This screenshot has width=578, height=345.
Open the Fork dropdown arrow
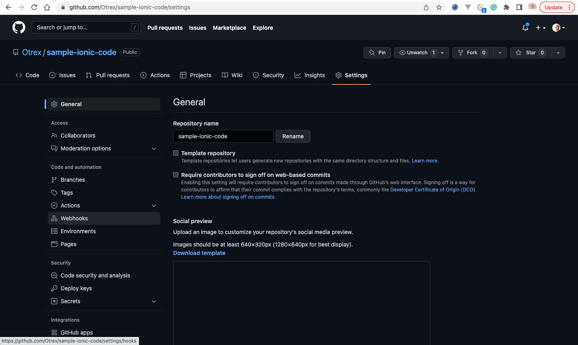click(500, 53)
